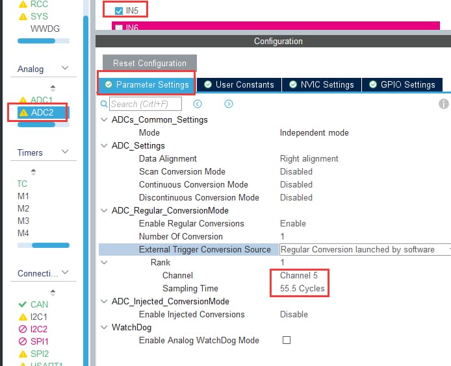Open the GPIO Settings tab

(402, 84)
